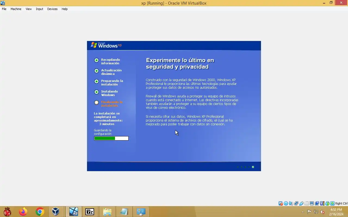Click 'Guardando la configuración' status text
Viewport: 348px width, 217px height.
[103, 132]
